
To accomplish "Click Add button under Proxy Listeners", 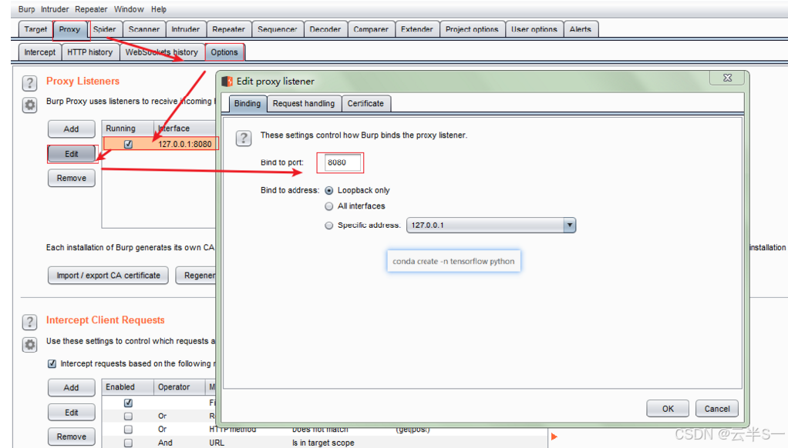I will pyautogui.click(x=72, y=129).
